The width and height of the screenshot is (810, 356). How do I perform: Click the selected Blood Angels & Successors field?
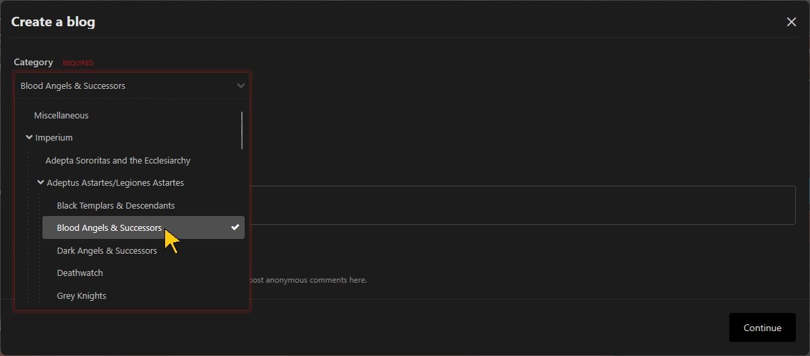pyautogui.click(x=121, y=85)
